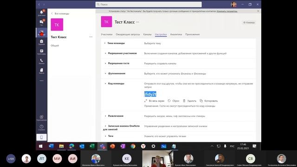Switch to the Ожидающие запросы tab
Screen dimensions: 297x167
128,34
